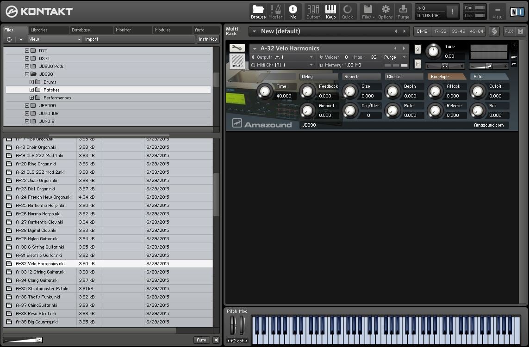
Task: Switch to the Auto tab
Action: point(206,30)
